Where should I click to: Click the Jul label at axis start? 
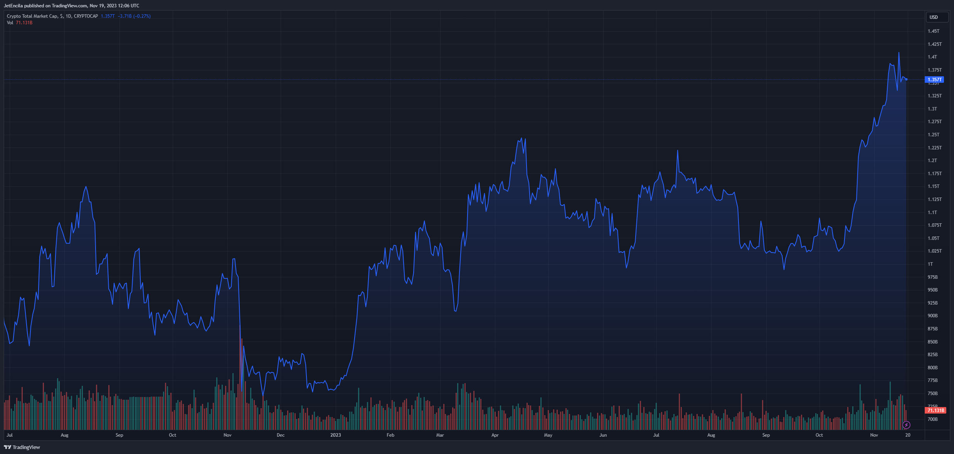[x=10, y=435]
